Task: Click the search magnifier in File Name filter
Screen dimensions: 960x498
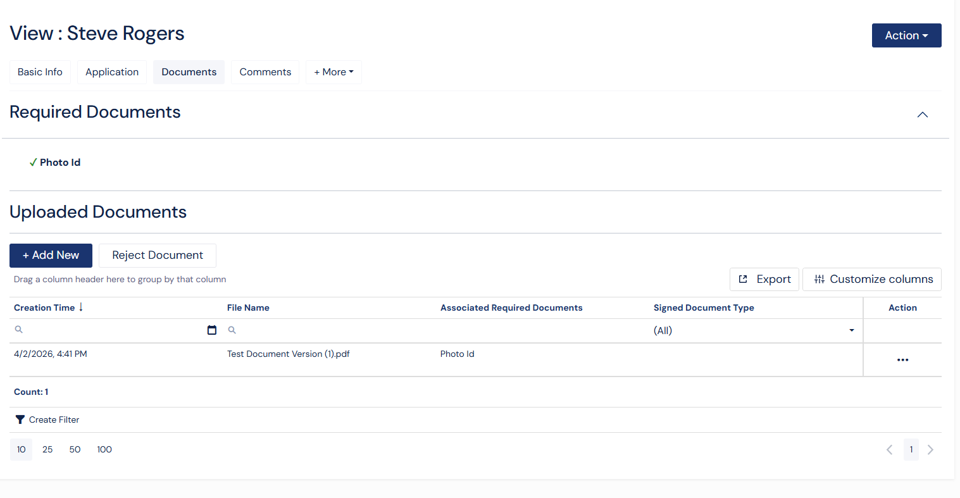Action: 232,330
